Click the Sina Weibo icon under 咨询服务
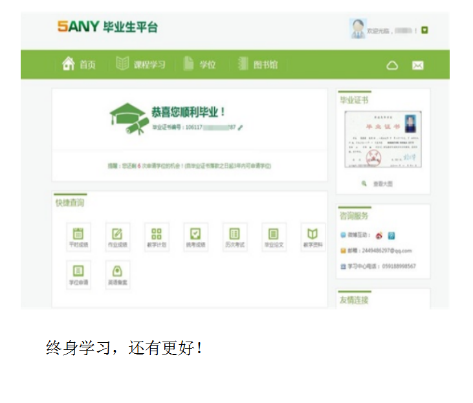This screenshot has height=403, width=473. click(x=379, y=235)
